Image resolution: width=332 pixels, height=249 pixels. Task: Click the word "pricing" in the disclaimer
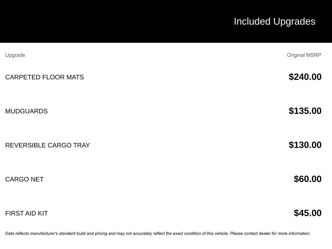101,233
